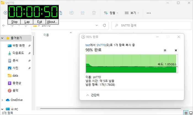Open the 정렬 sort dropdown
Viewport: 193px width, 115px height.
click(111, 13)
